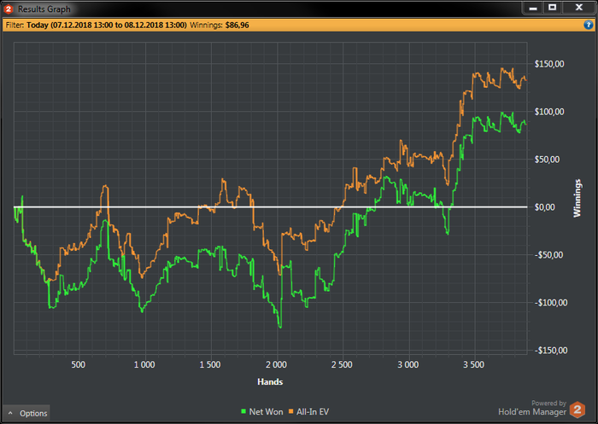Click the blue help question mark icon
The image size is (598, 424).
click(588, 25)
